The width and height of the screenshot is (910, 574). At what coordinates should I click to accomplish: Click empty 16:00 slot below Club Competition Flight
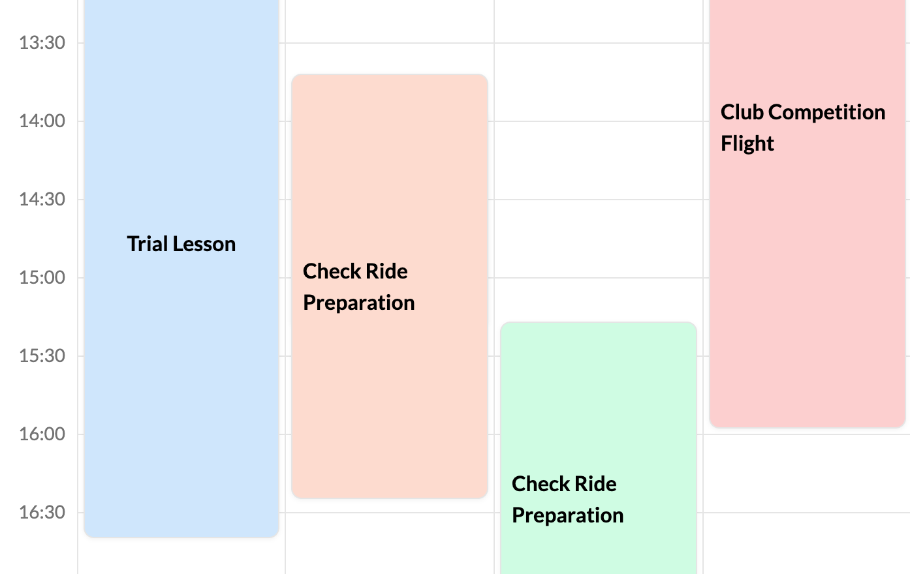807,473
